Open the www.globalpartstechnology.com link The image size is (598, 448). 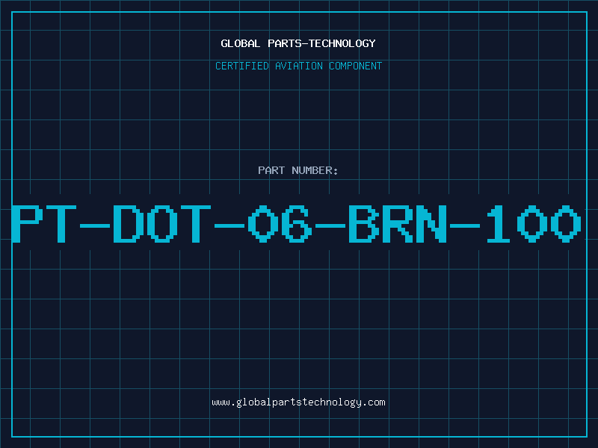pyautogui.click(x=298, y=402)
